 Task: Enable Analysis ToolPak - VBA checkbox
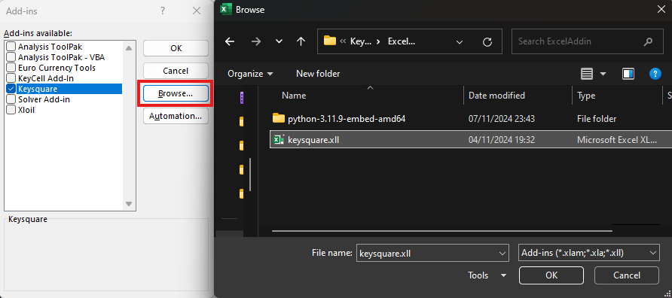[x=11, y=57]
